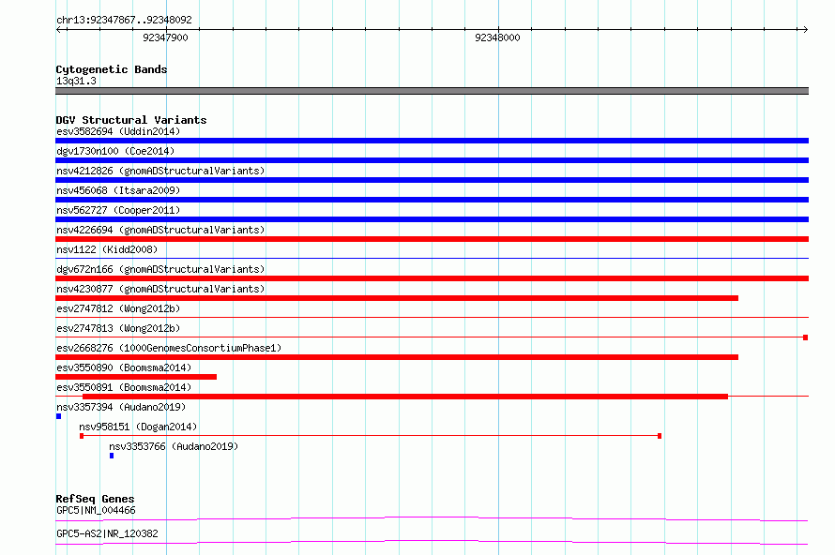Select the 13q31.3 band label

point(76,81)
